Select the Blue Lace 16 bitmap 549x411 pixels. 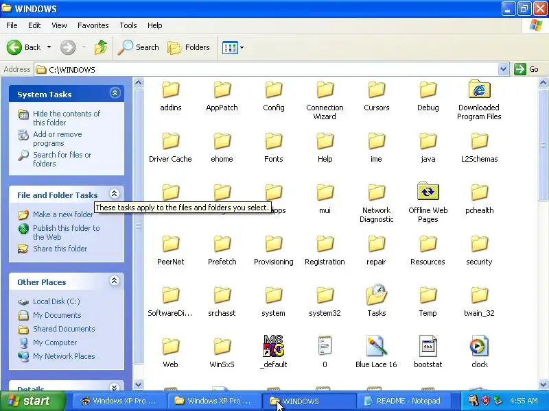(376, 352)
